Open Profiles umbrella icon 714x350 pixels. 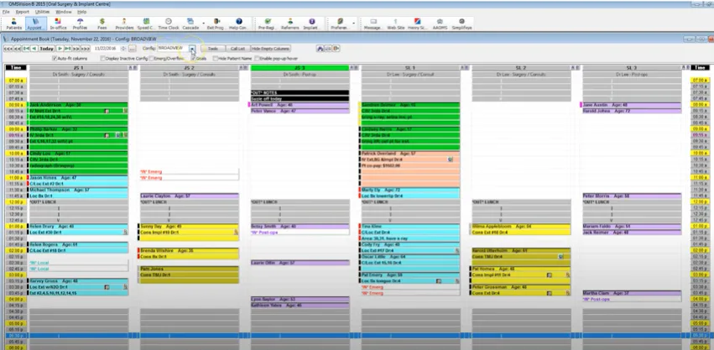pyautogui.click(x=81, y=24)
